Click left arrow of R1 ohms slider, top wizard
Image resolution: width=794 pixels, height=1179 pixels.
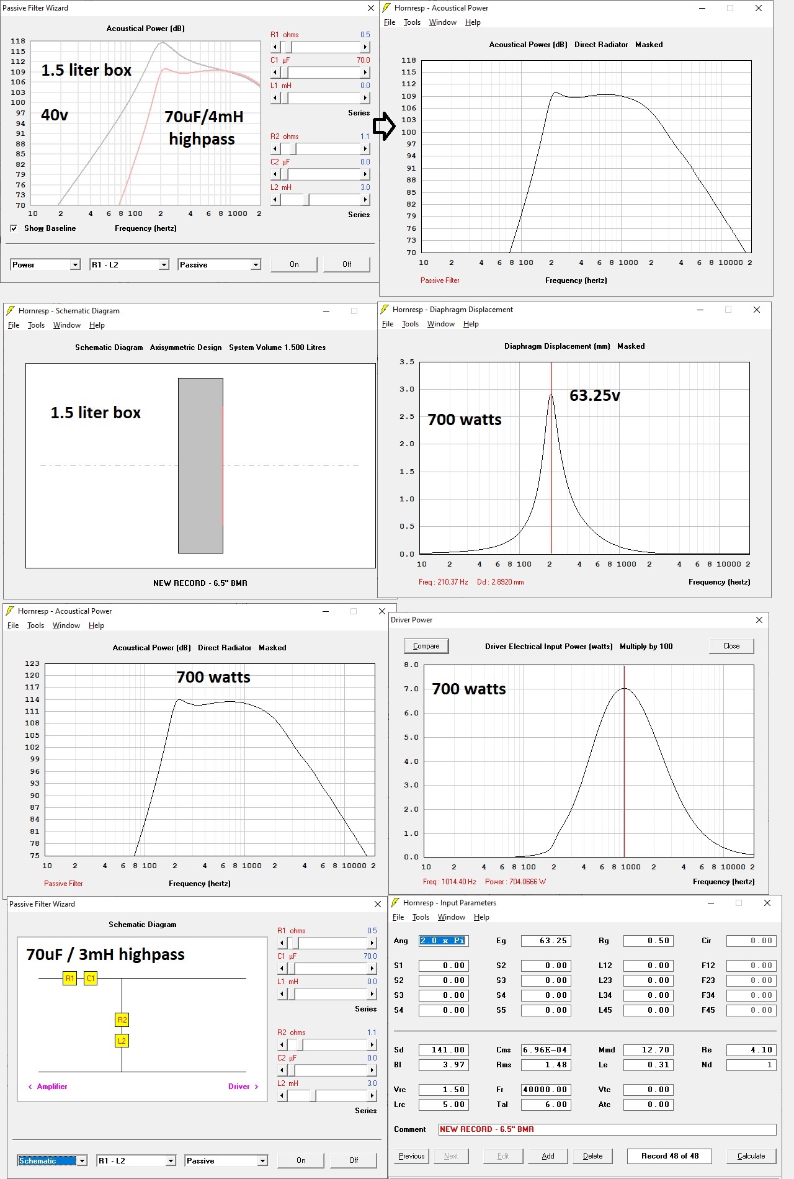coord(275,47)
